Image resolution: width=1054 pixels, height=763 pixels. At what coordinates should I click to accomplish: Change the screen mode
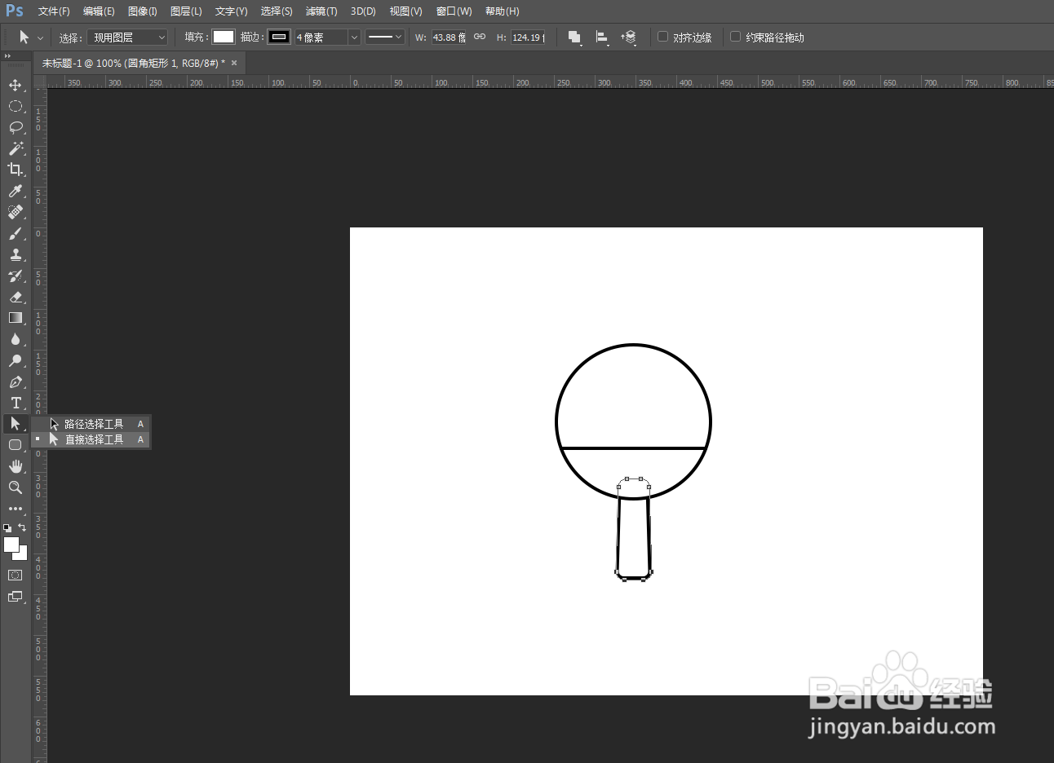point(15,597)
